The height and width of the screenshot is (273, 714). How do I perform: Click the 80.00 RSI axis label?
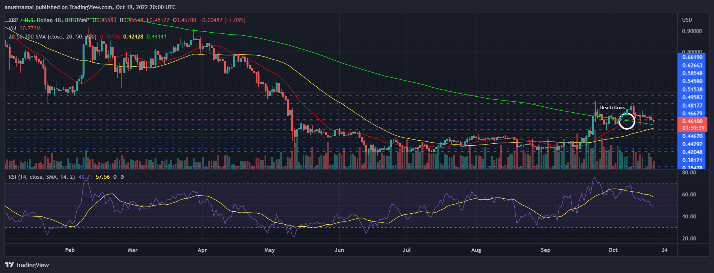[x=689, y=172]
